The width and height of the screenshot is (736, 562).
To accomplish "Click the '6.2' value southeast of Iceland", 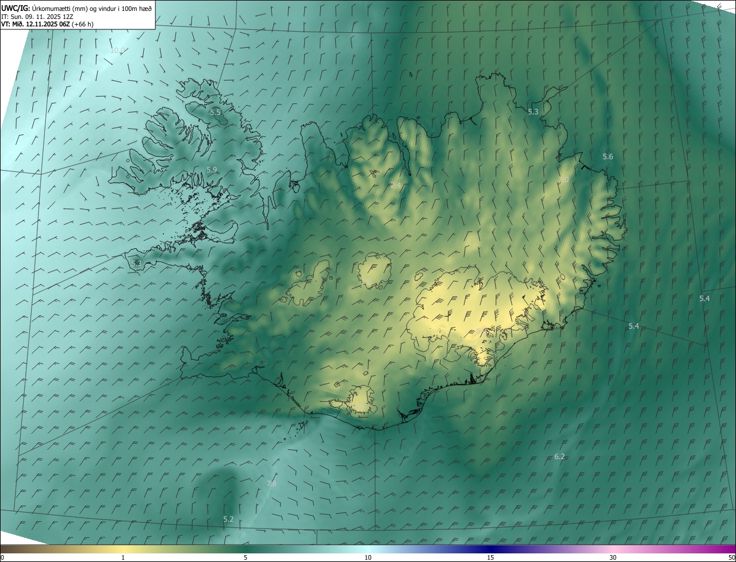I will [x=559, y=457].
